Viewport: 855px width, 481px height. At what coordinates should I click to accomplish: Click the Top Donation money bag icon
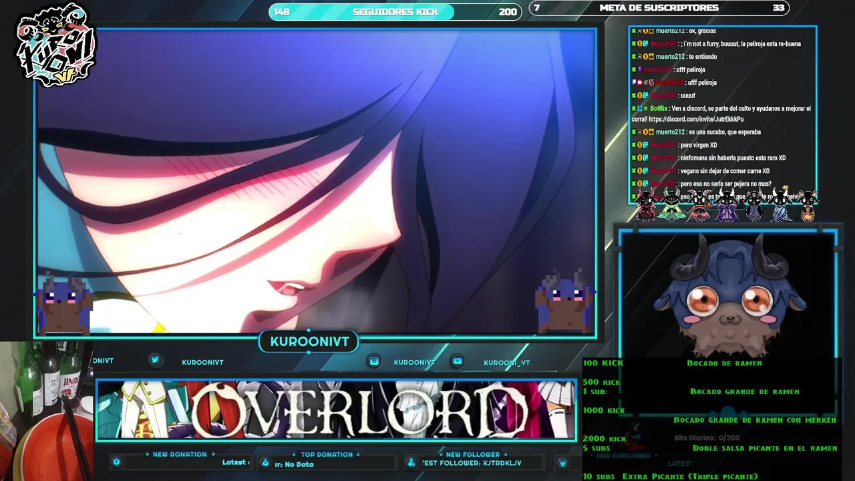click(265, 462)
